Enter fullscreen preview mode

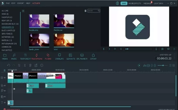coord(174,49)
